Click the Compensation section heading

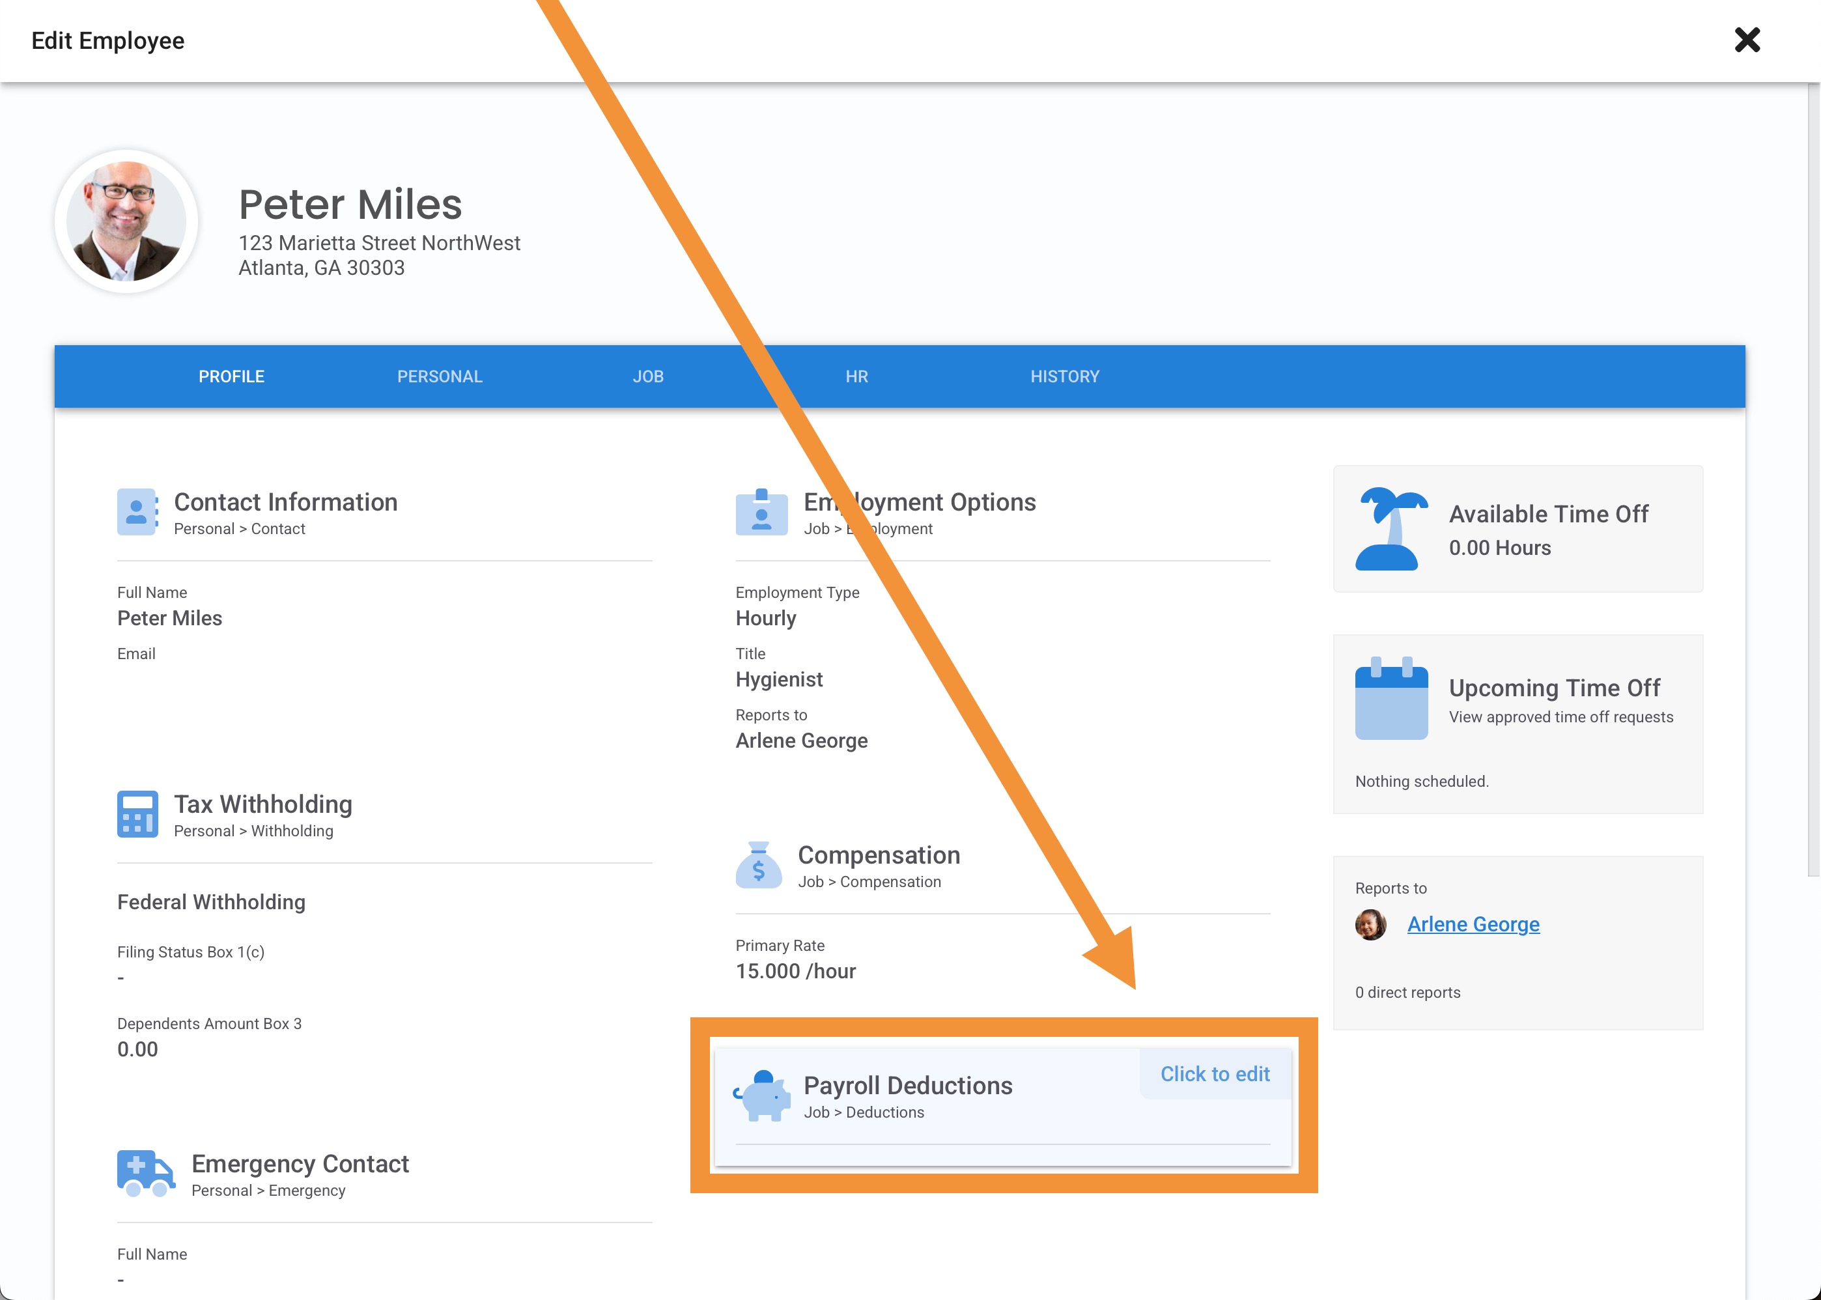tap(878, 855)
